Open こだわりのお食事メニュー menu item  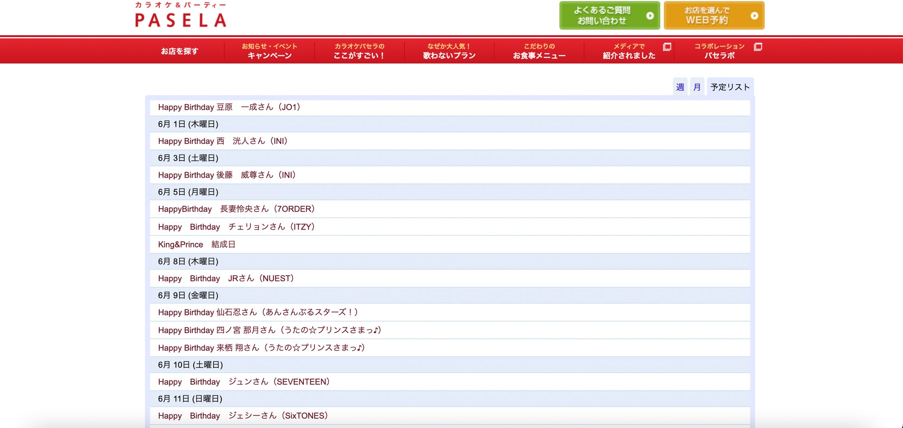[x=539, y=51]
